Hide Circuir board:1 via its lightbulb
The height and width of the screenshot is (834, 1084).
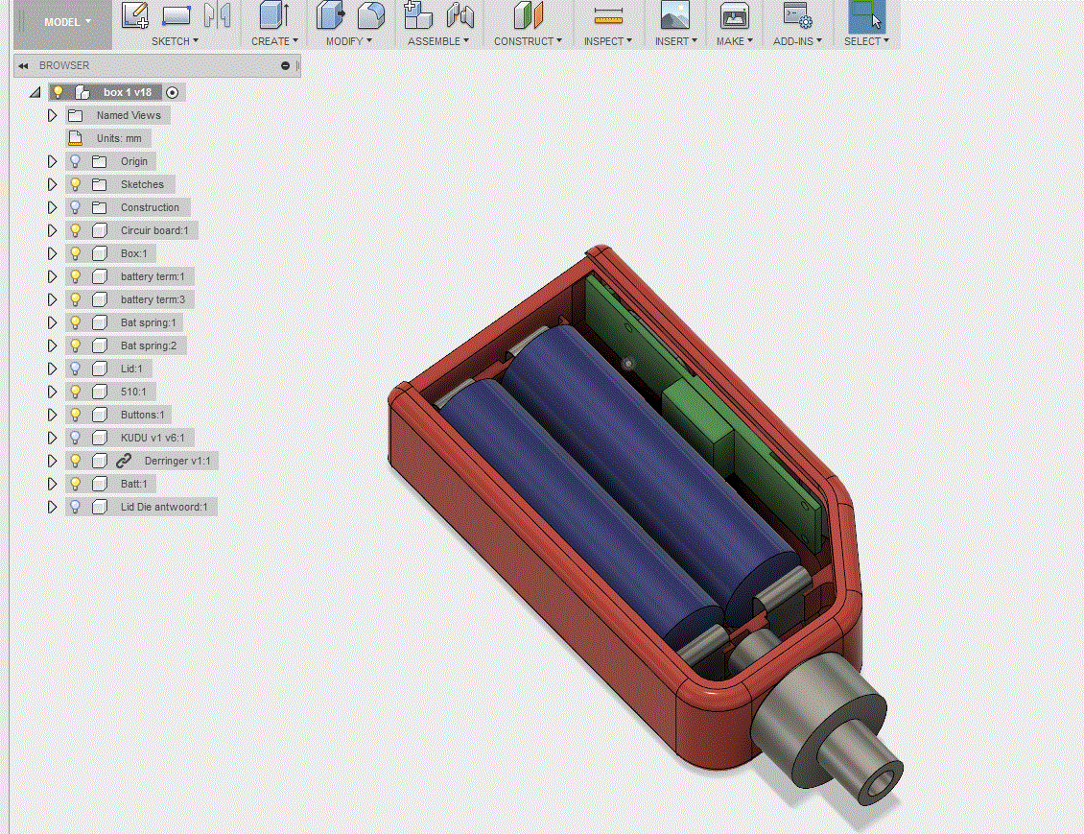[76, 230]
